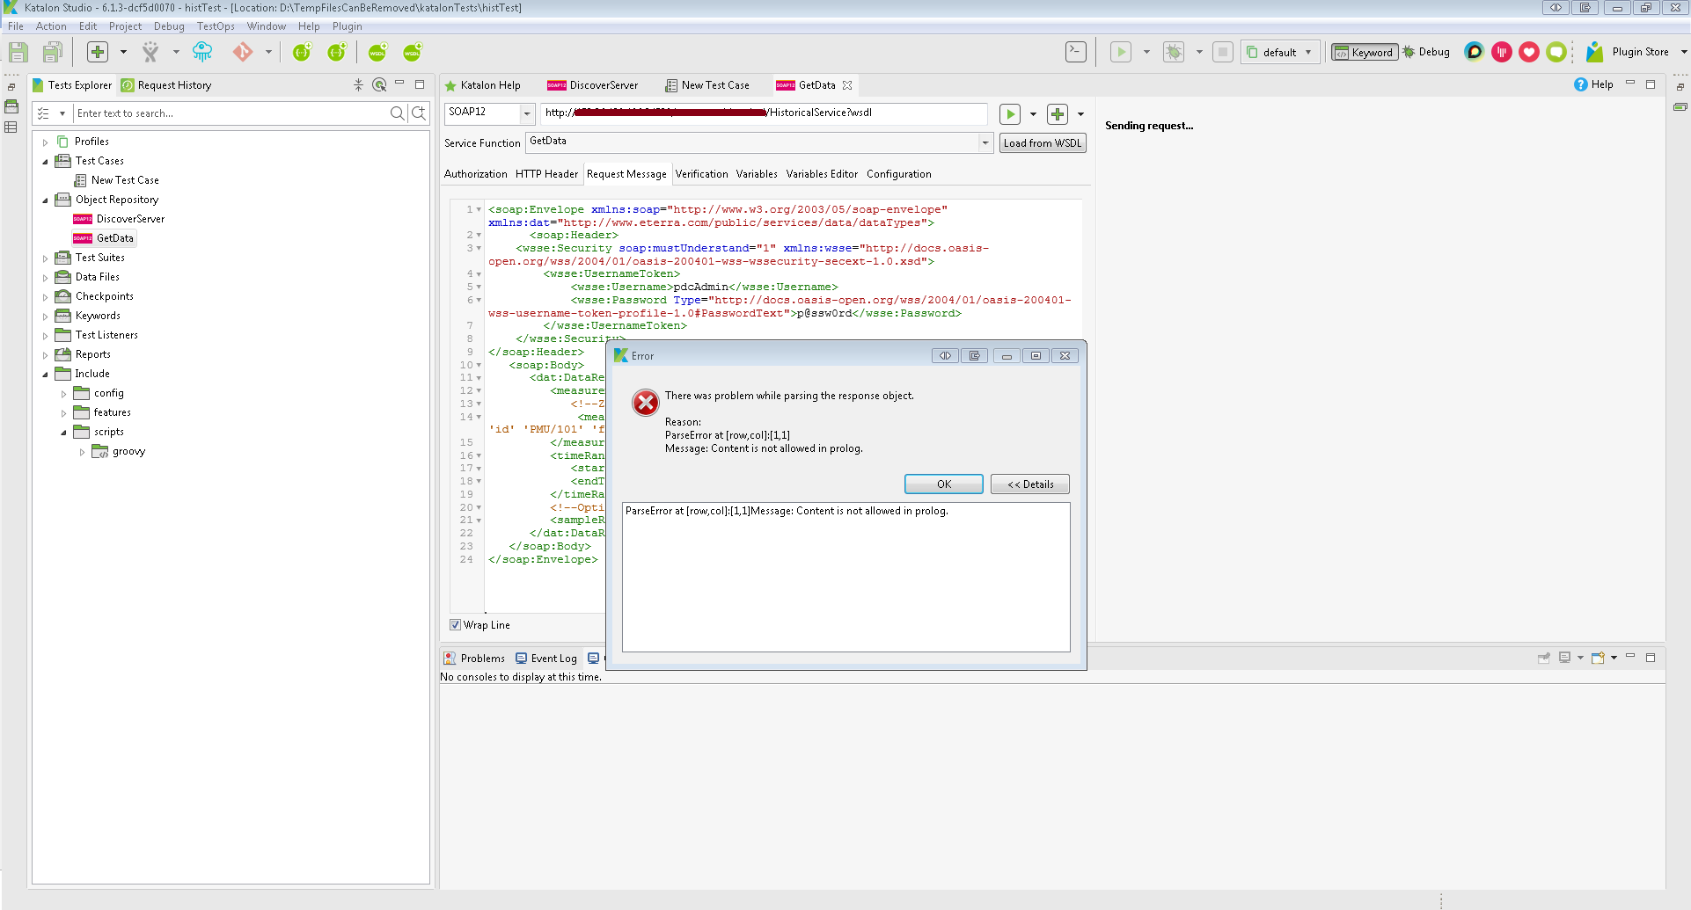Switch to Debug perspective
Viewport: 1691px width, 910px height.
click(1426, 52)
